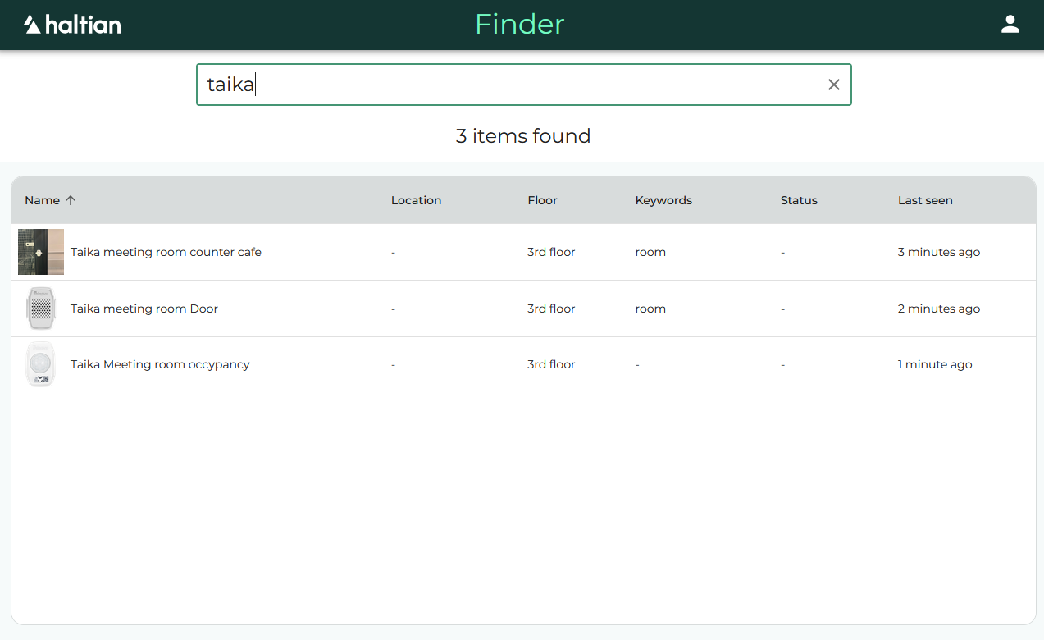
Task: Click the Finder title
Action: point(520,24)
